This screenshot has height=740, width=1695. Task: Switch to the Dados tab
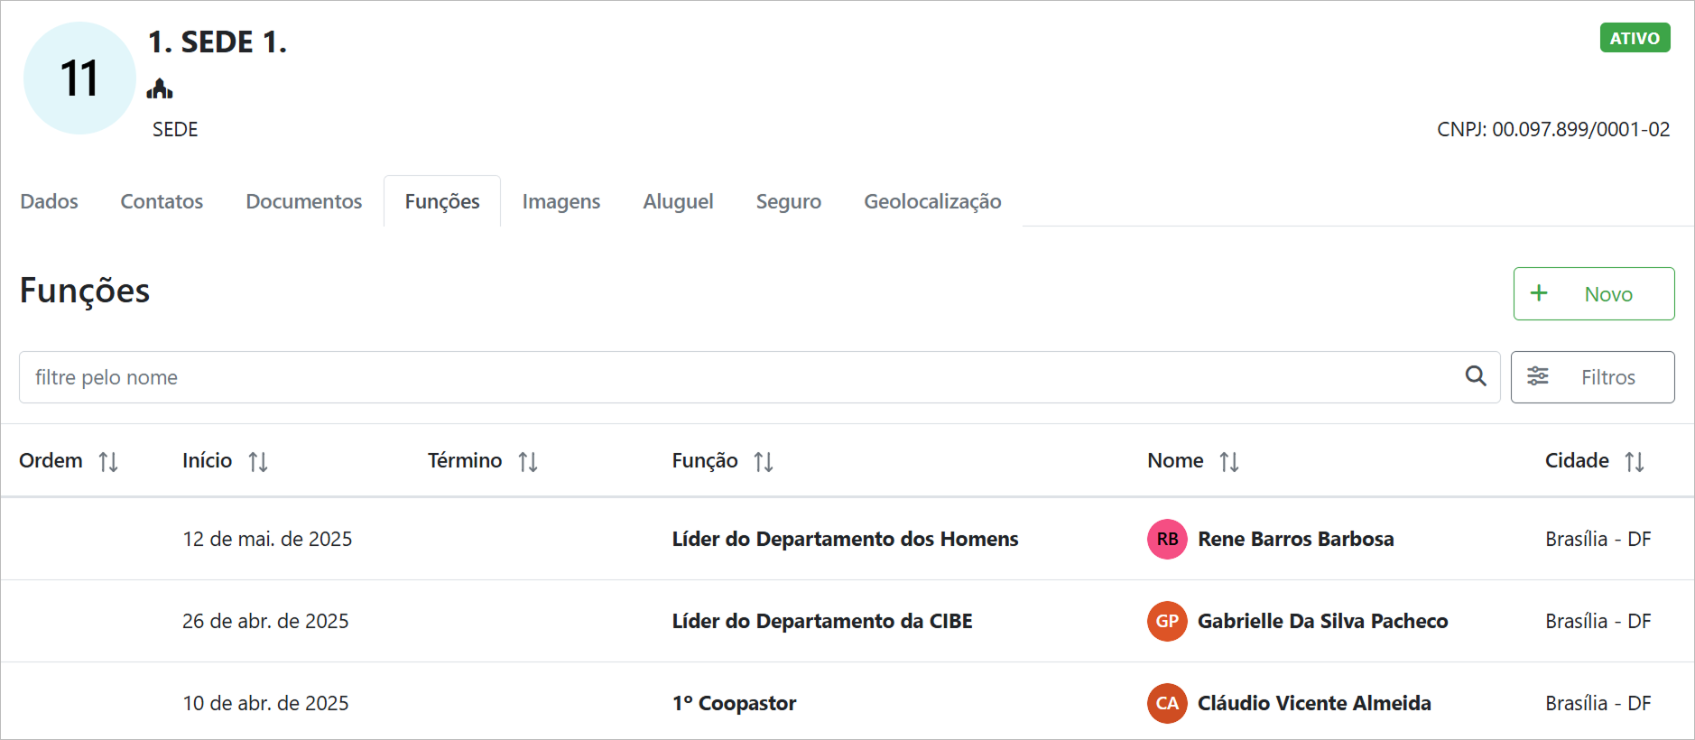[x=50, y=201]
